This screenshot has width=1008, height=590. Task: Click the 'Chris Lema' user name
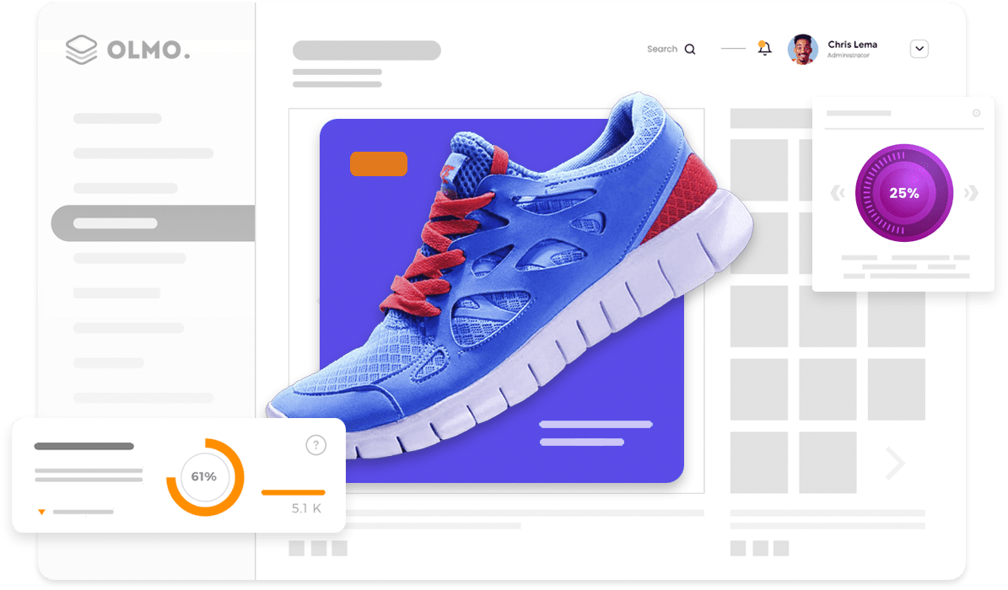853,45
